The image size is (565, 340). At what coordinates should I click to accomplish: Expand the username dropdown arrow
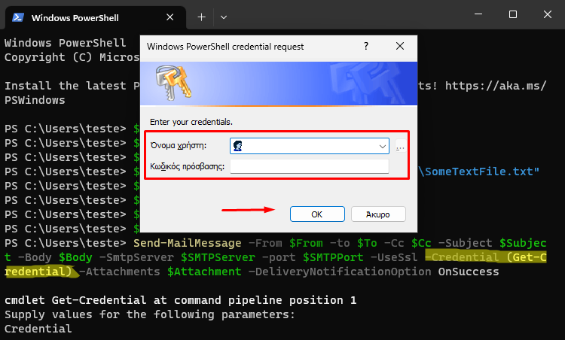[382, 147]
